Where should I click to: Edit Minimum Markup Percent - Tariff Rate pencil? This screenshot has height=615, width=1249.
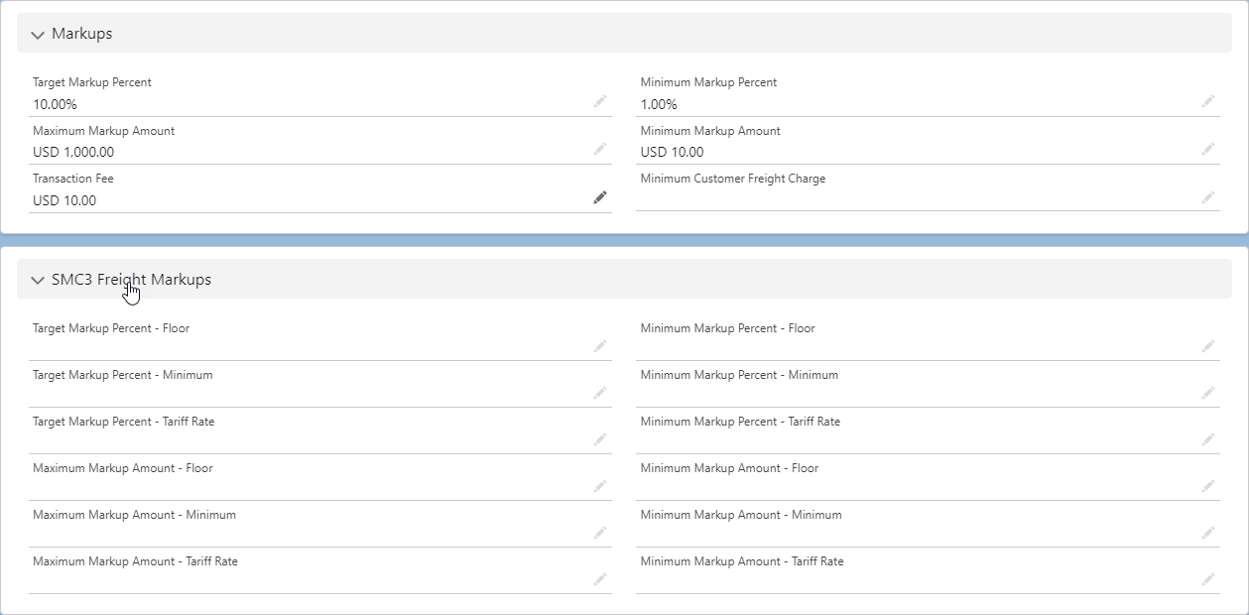point(1208,439)
